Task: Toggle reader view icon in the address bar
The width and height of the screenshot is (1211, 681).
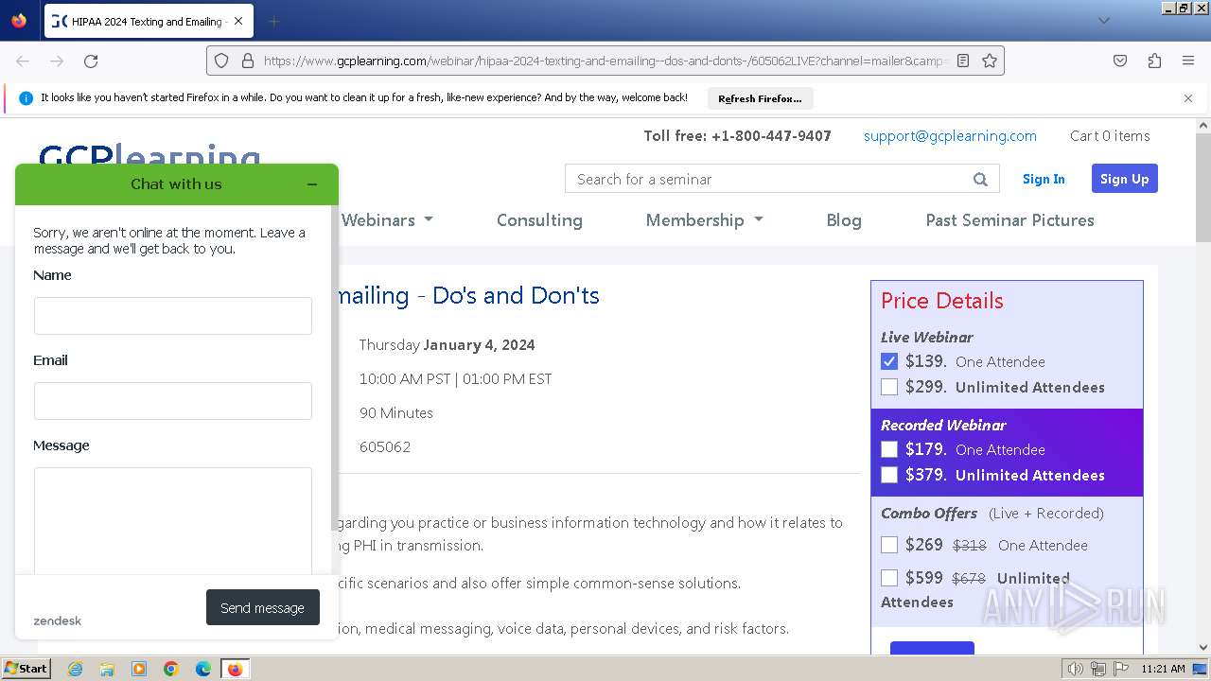Action: coord(963,61)
